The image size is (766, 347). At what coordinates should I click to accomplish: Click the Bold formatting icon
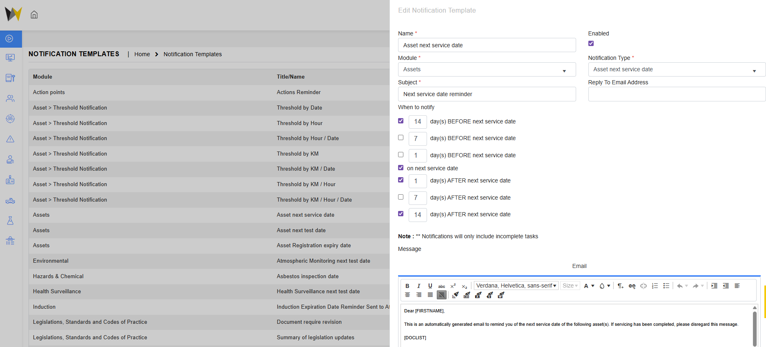pyautogui.click(x=407, y=286)
